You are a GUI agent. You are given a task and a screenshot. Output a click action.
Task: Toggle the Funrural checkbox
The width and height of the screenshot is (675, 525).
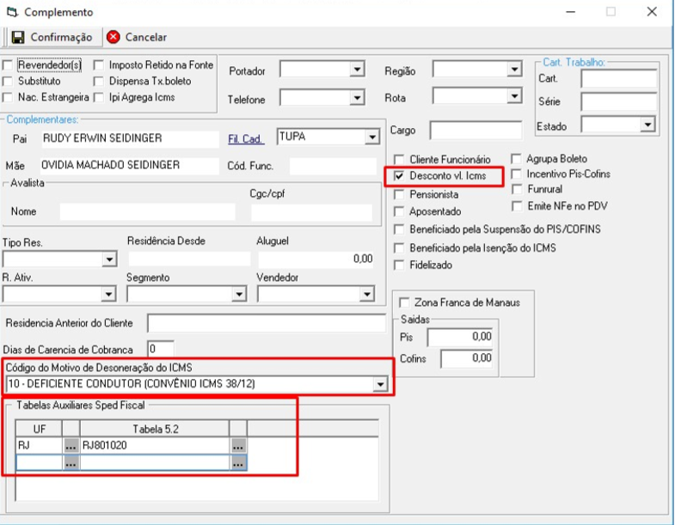516,189
